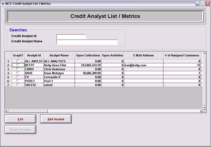Click Dave's assigned customers value 1
Screen dimensions: 211x147
click(x=182, y=73)
